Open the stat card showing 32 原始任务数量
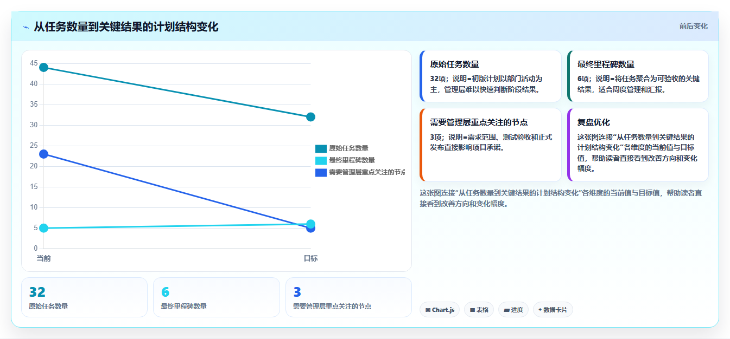Viewport: 730px width, 339px height. tap(84, 297)
